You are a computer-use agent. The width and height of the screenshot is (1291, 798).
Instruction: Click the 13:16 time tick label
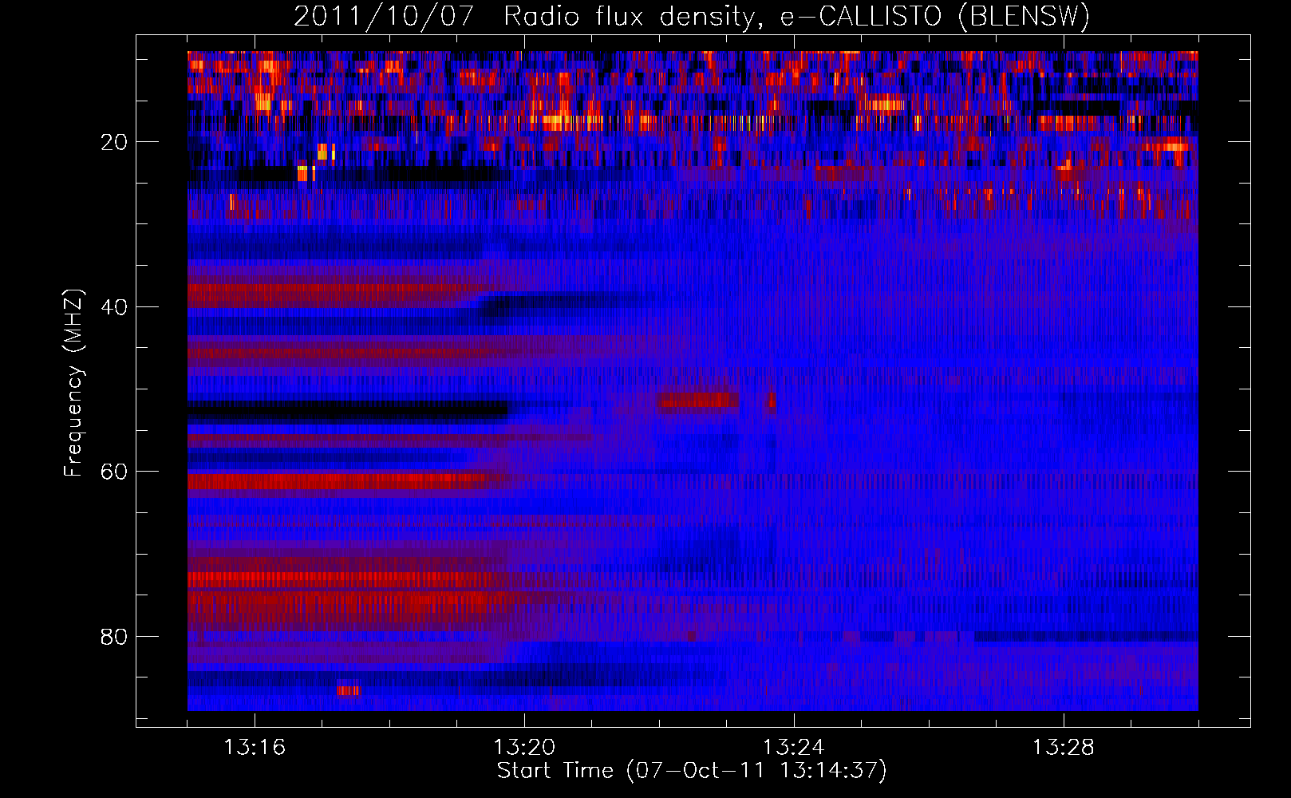click(x=255, y=748)
